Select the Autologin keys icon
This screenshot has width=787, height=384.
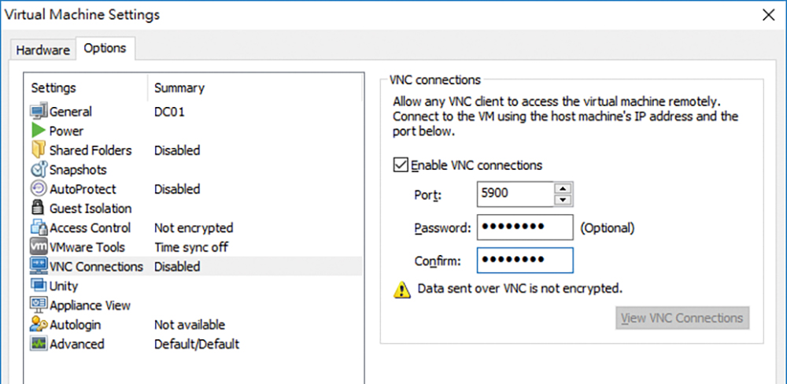[x=39, y=325]
